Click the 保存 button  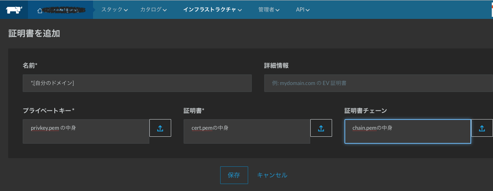(x=234, y=175)
